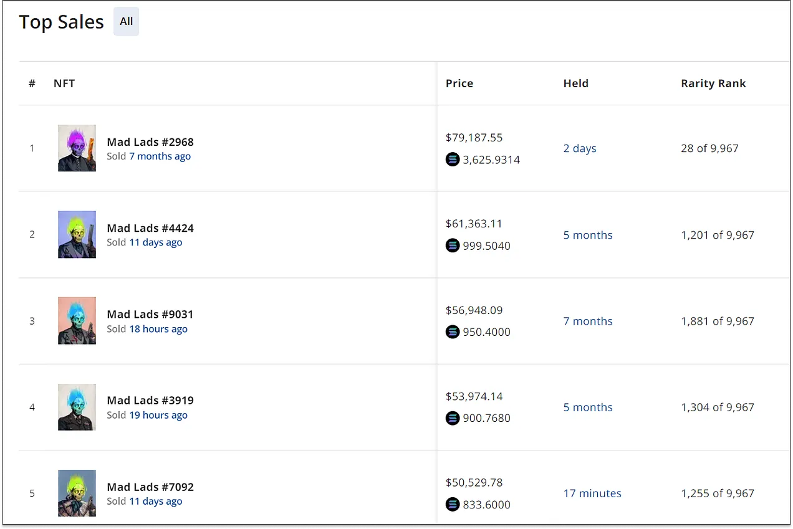Click the All filter button

pyautogui.click(x=126, y=21)
